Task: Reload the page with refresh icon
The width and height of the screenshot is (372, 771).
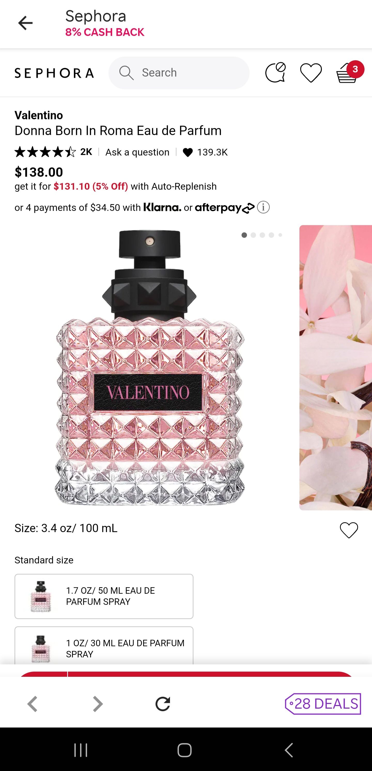Action: click(x=162, y=704)
